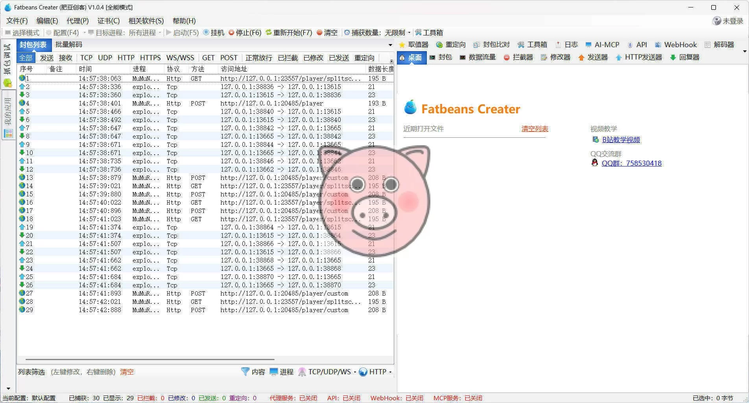Image resolution: width=749 pixels, height=403 pixels.
Task: Click 清空 next to 列表筛选
Action: tap(127, 372)
